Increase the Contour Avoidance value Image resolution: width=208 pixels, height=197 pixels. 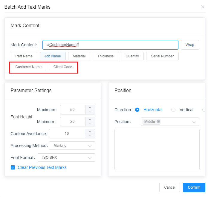point(90,131)
